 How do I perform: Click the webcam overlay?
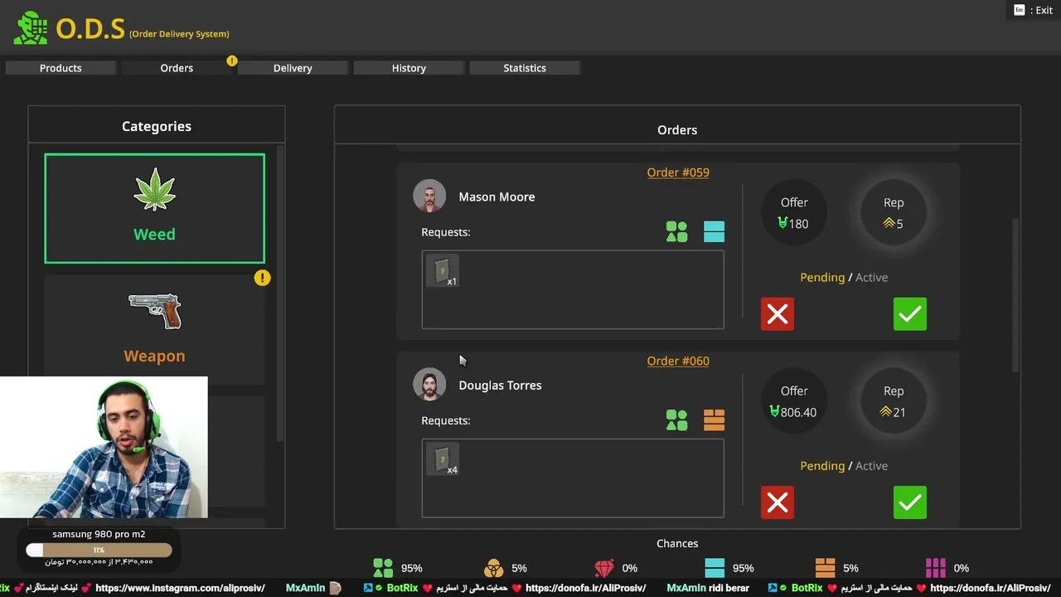104,448
